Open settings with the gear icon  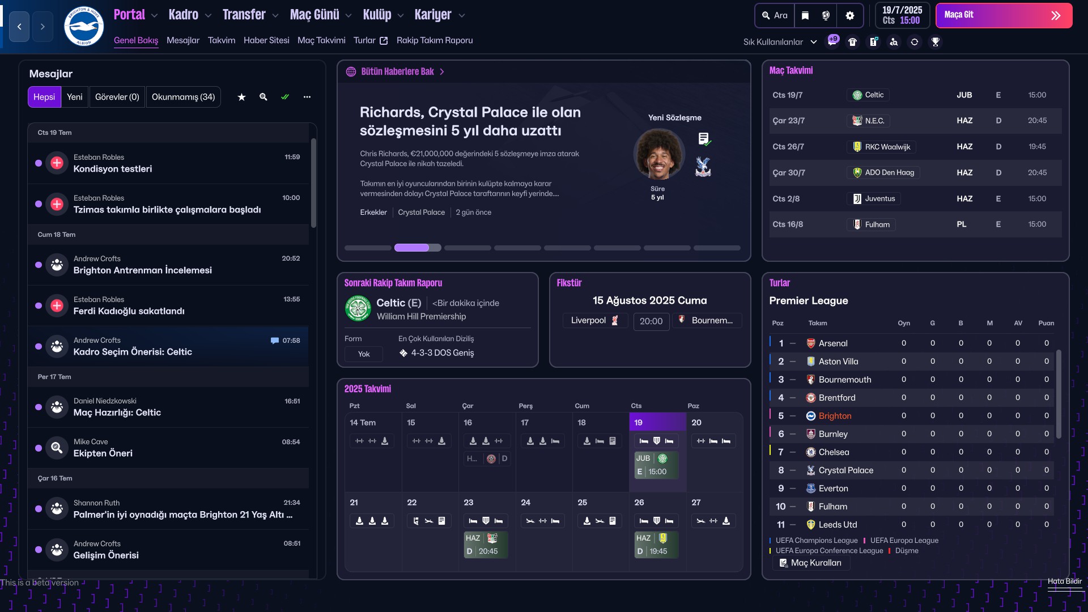[850, 15]
